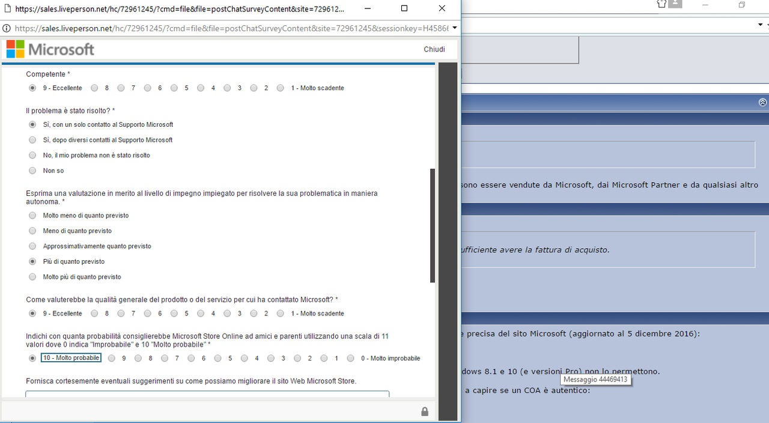Viewport: 769px width, 423px height.
Task: Click the shirt icon atop the background window
Action: pyautogui.click(x=661, y=4)
